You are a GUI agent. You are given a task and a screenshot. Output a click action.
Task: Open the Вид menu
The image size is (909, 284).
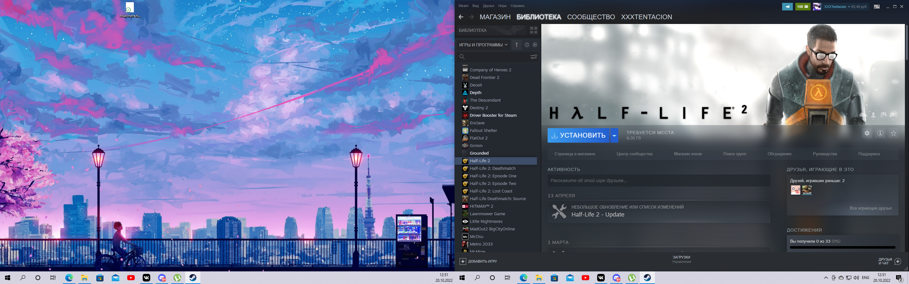coord(476,6)
